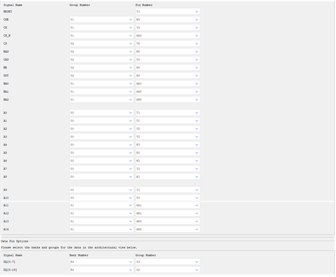This screenshot has width=336, height=277.
Task: Expand the A11 Pin Number dropdown
Action: tap(167, 206)
